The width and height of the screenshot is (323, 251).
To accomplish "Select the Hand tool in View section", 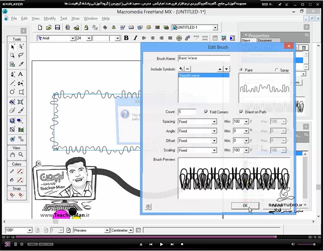I will pyautogui.click(x=13, y=154).
